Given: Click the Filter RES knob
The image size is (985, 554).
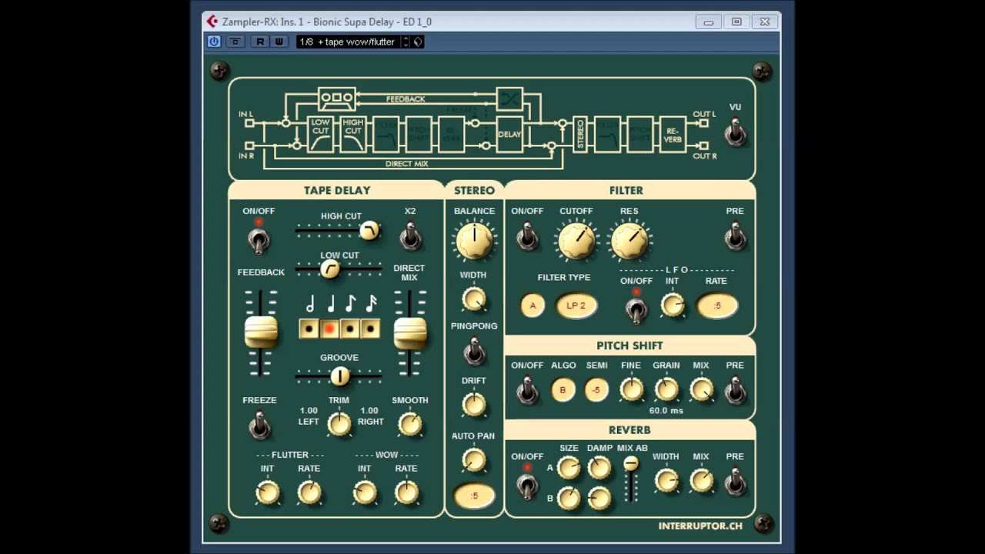Looking at the screenshot, I should pos(630,241).
